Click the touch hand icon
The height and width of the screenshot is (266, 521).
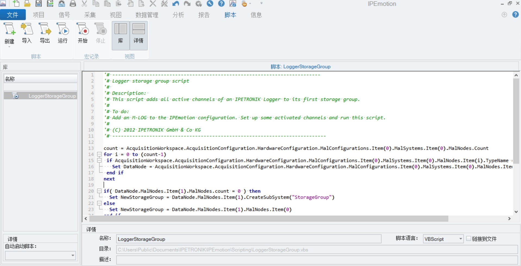tap(244, 4)
